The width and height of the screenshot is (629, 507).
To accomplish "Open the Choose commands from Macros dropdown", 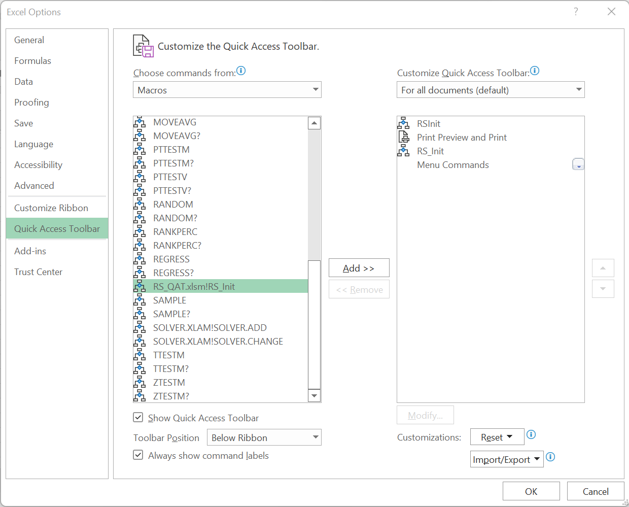I will tap(227, 90).
